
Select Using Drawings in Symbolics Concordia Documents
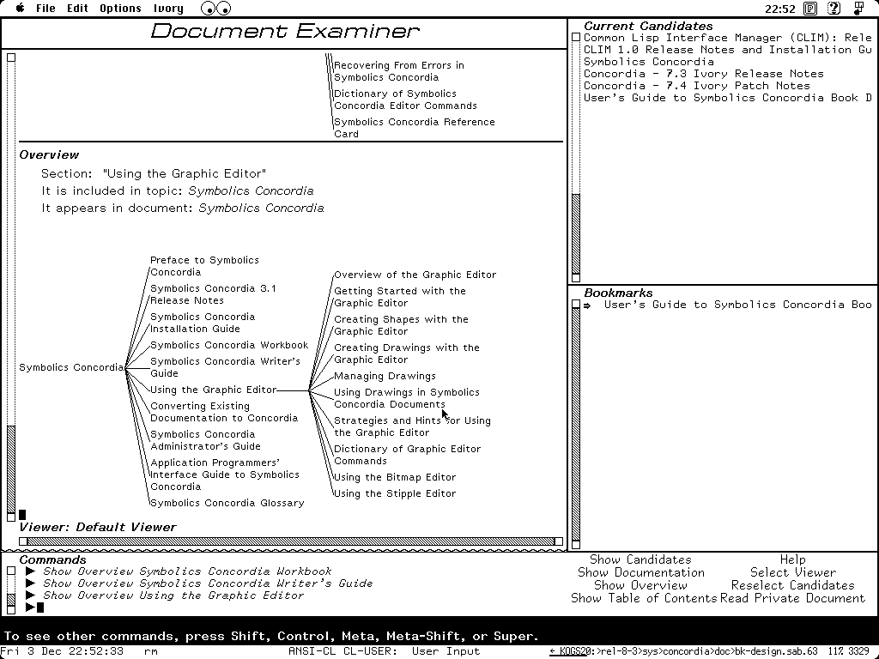pyautogui.click(x=406, y=398)
